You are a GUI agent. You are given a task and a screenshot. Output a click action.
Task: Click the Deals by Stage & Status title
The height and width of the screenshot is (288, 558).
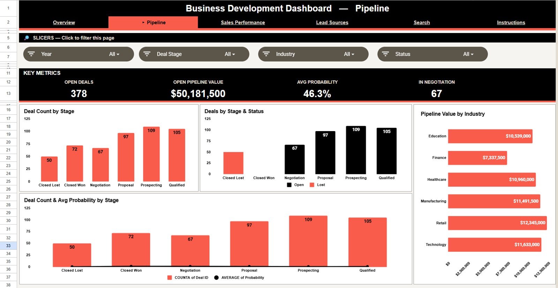click(234, 111)
